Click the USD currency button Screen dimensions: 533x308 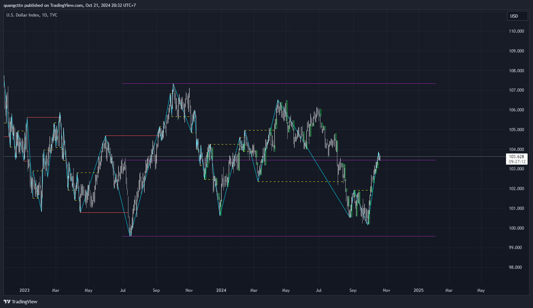[x=517, y=16]
